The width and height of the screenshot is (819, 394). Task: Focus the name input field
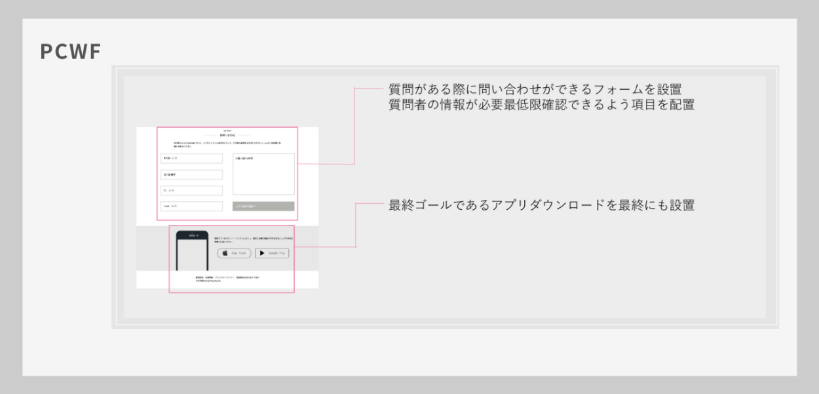point(191,158)
